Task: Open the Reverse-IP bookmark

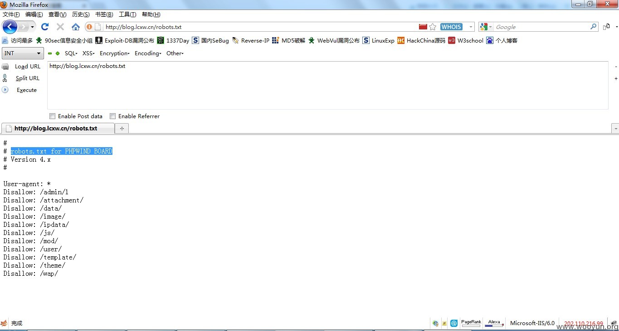Action: pos(250,40)
